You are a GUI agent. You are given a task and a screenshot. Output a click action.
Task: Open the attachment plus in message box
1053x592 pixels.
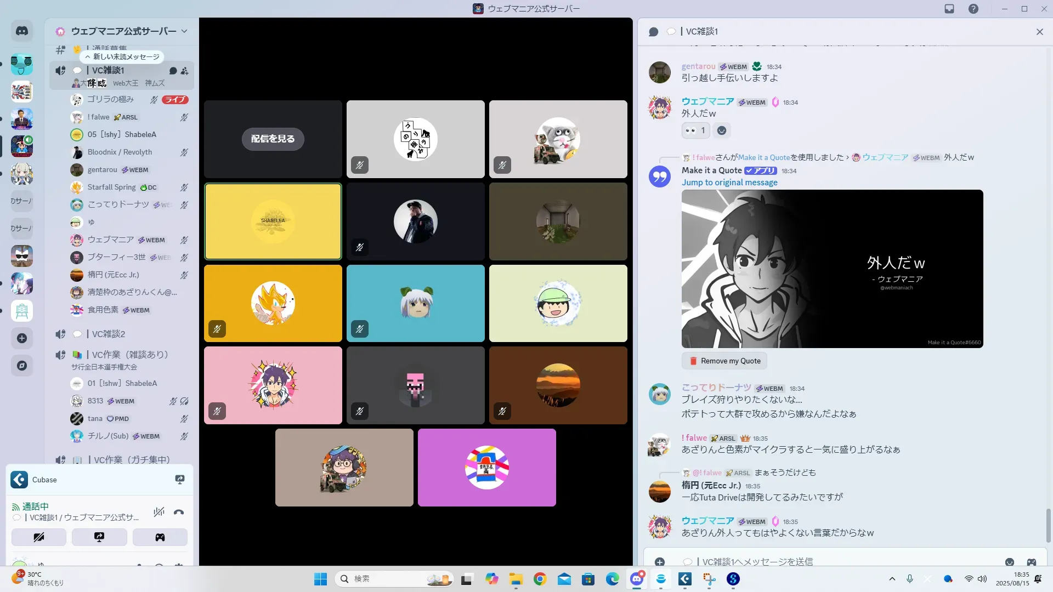[x=660, y=561]
